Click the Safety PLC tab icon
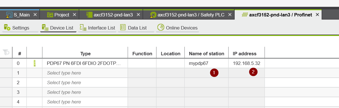This screenshot has height=108, width=339. pos(153,15)
